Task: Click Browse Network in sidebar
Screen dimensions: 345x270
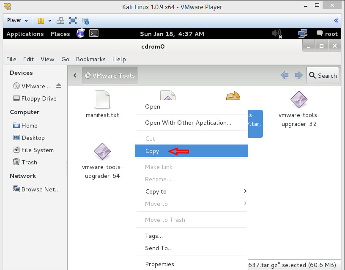Action: [x=36, y=189]
